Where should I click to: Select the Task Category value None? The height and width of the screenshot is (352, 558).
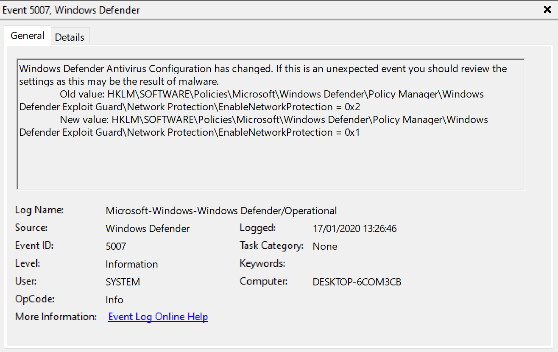(325, 246)
